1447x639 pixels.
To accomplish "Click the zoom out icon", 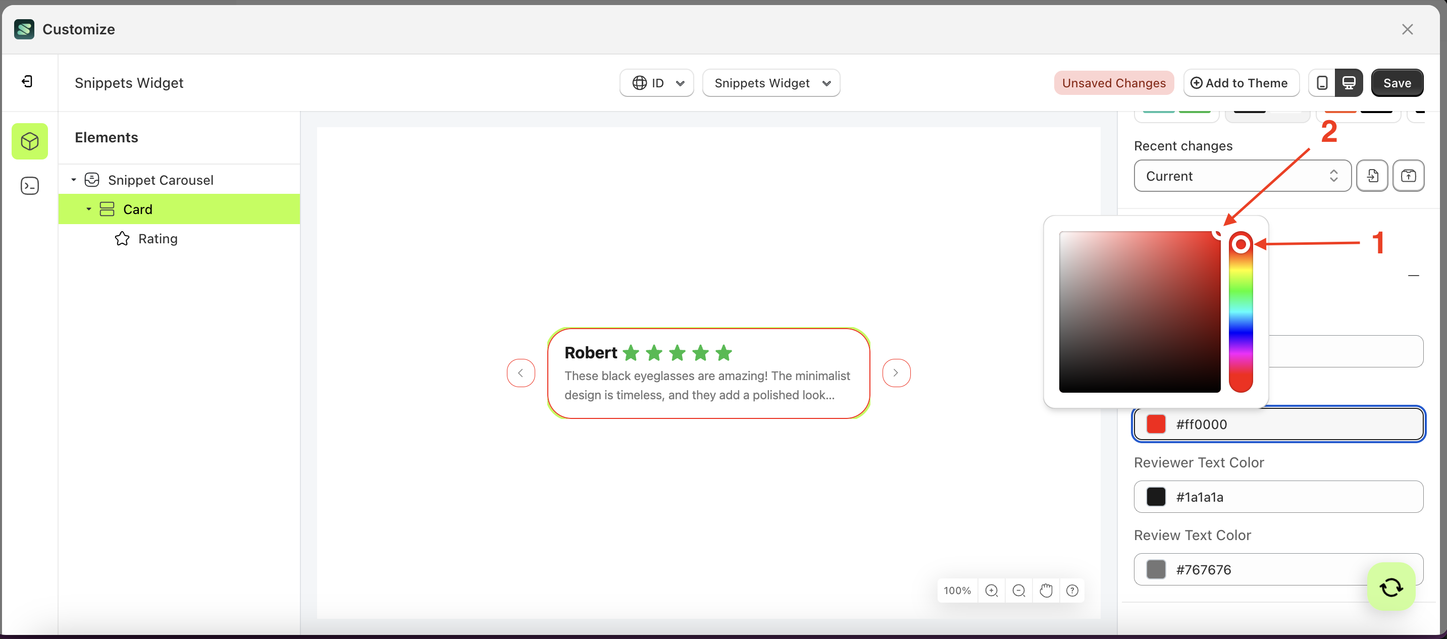I will coord(1018,590).
